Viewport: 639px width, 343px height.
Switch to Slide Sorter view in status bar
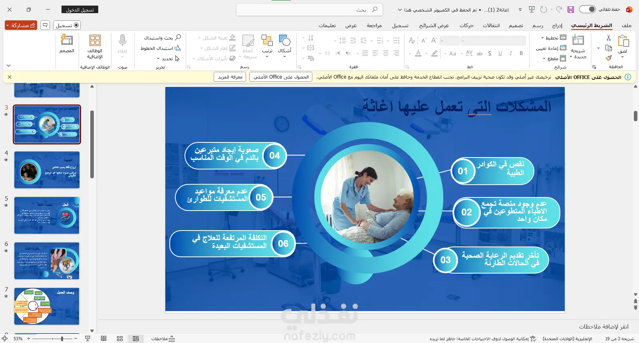(120, 339)
